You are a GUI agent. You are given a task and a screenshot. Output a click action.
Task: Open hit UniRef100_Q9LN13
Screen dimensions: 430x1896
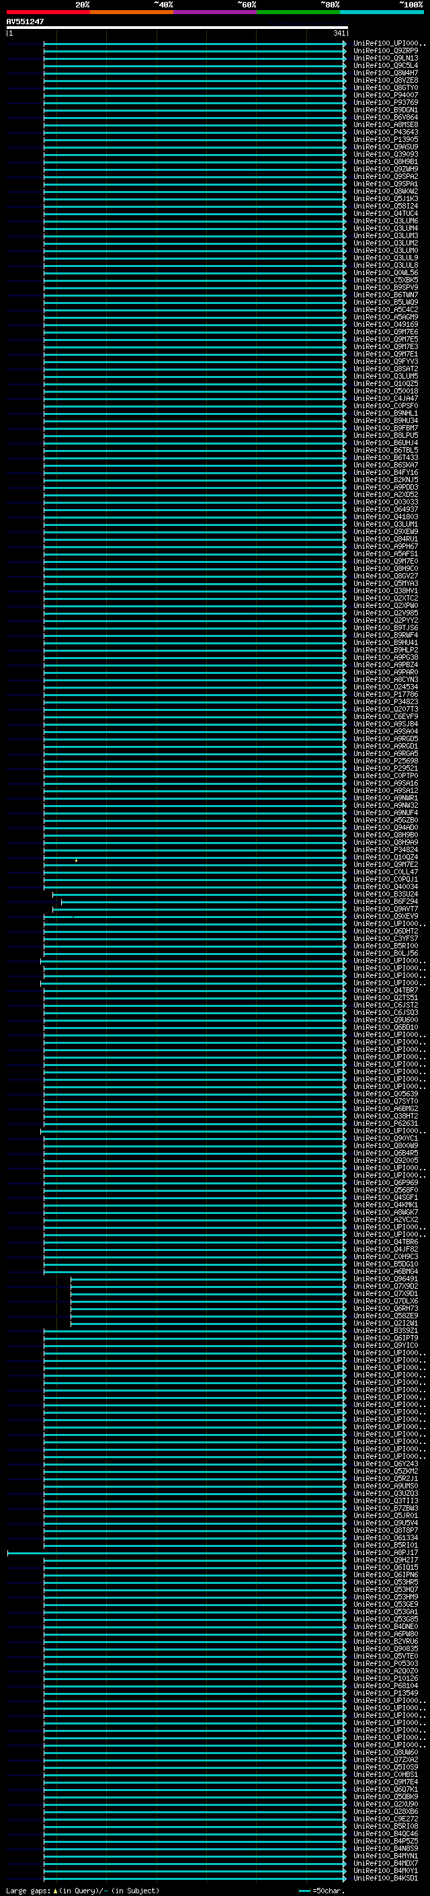pos(386,58)
